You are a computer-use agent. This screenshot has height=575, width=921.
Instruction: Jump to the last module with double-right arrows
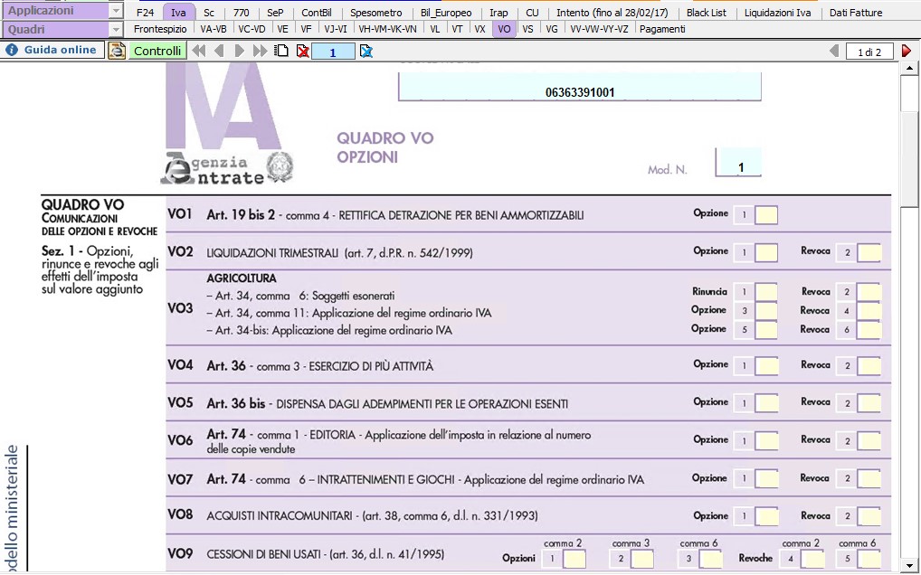point(260,51)
